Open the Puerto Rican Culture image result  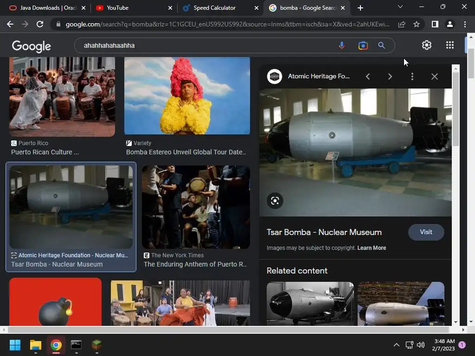pyautogui.click(x=62, y=97)
